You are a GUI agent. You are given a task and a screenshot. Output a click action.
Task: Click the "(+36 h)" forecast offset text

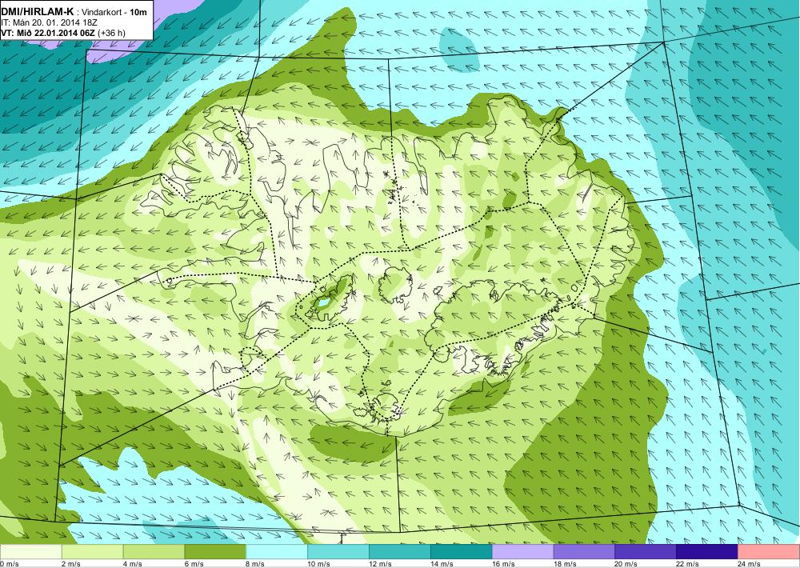112,33
